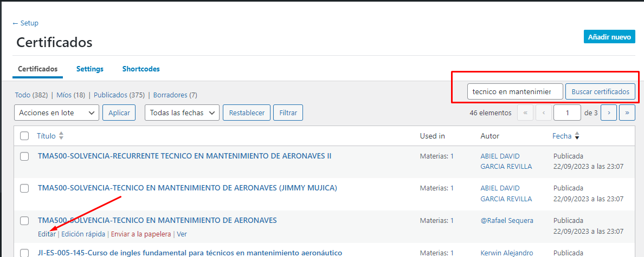Check the JIMMY MUJICA certificate row
This screenshot has width=644, height=257.
pyautogui.click(x=24, y=188)
